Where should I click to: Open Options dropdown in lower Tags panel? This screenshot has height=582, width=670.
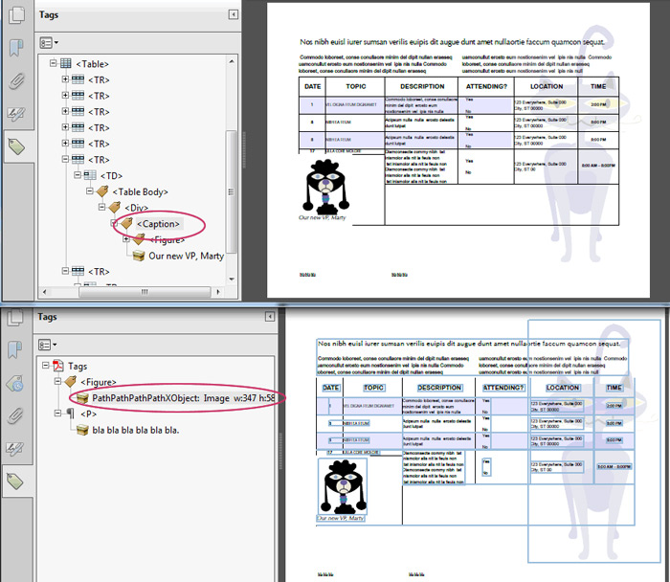(x=49, y=344)
